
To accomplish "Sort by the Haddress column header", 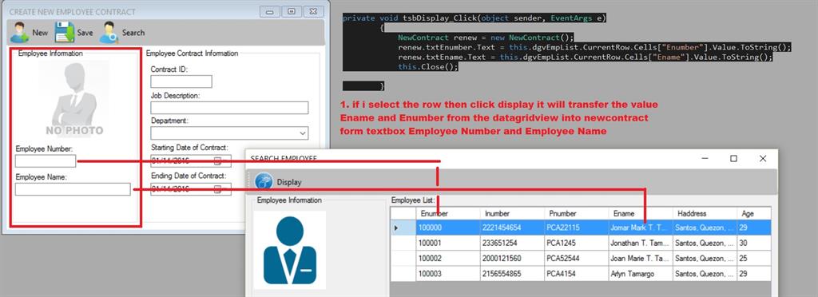I will click(705, 214).
